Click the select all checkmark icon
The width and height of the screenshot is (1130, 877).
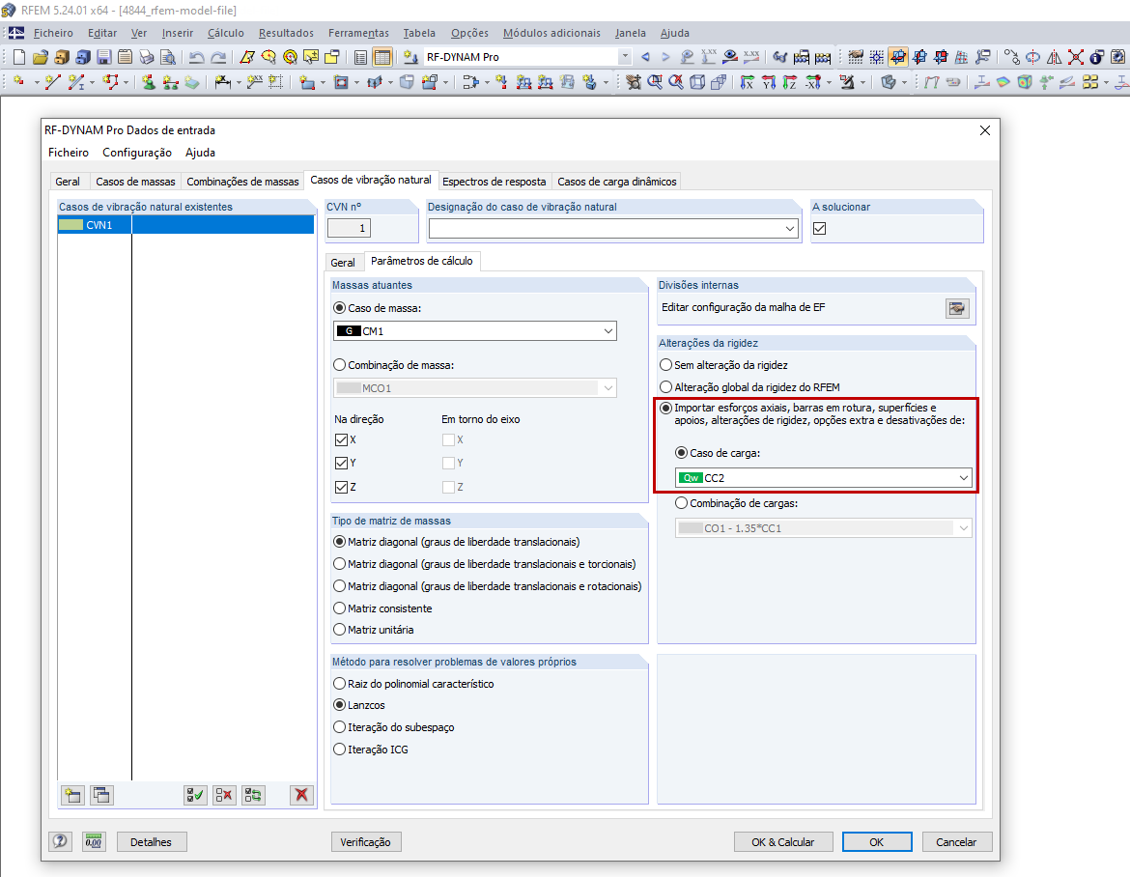pyautogui.click(x=194, y=795)
